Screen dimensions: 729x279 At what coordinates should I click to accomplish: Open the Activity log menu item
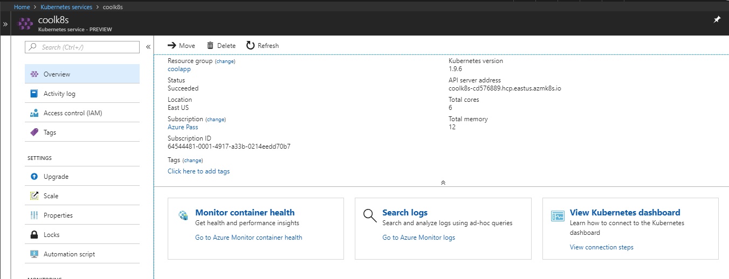point(82,94)
